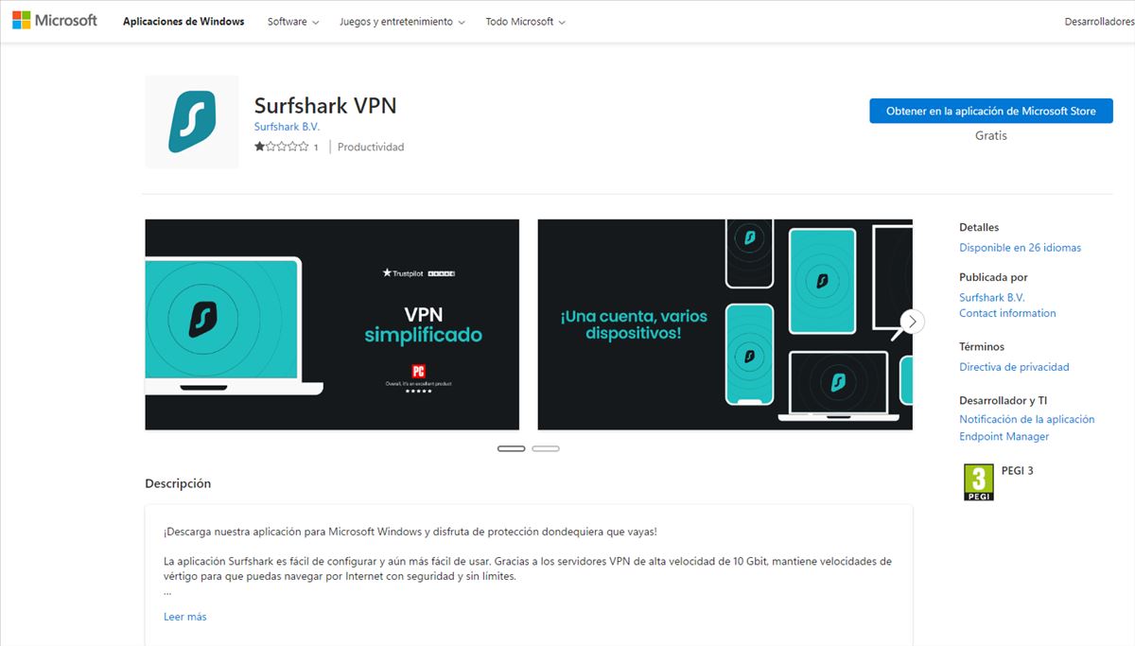Click the star rating icons
Viewport: 1135px width, 646px height.
(281, 147)
